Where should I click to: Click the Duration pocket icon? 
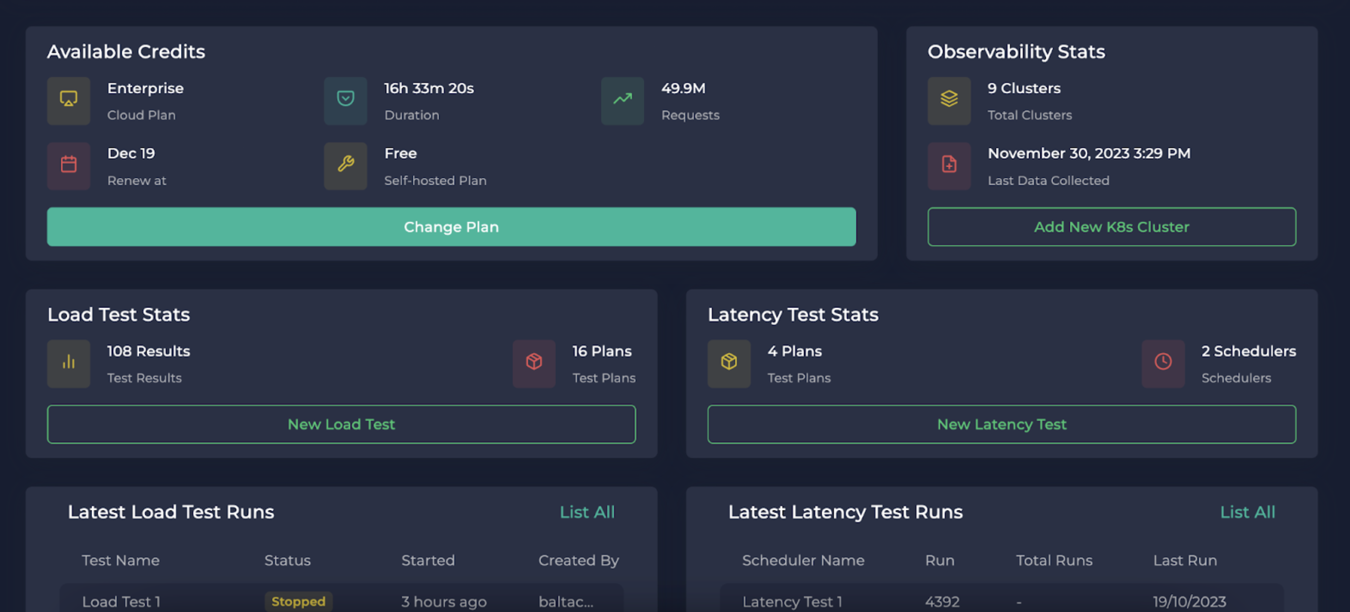(346, 100)
